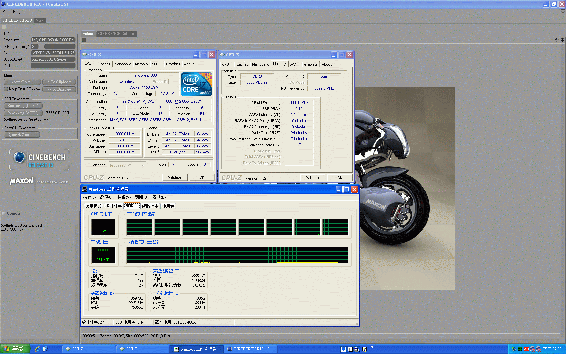Click the ATI tray icon
The height and width of the screenshot is (354, 566).
point(526,349)
